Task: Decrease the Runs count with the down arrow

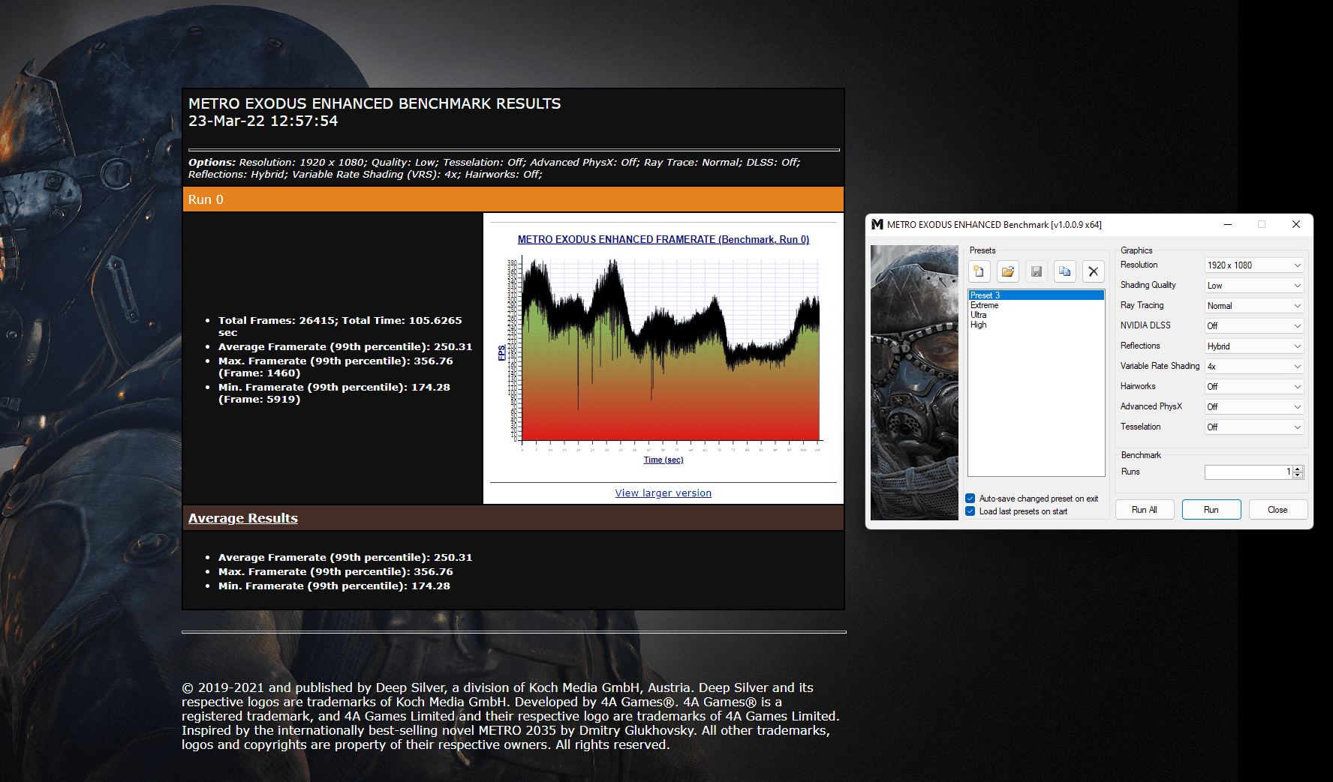Action: coord(1298,475)
